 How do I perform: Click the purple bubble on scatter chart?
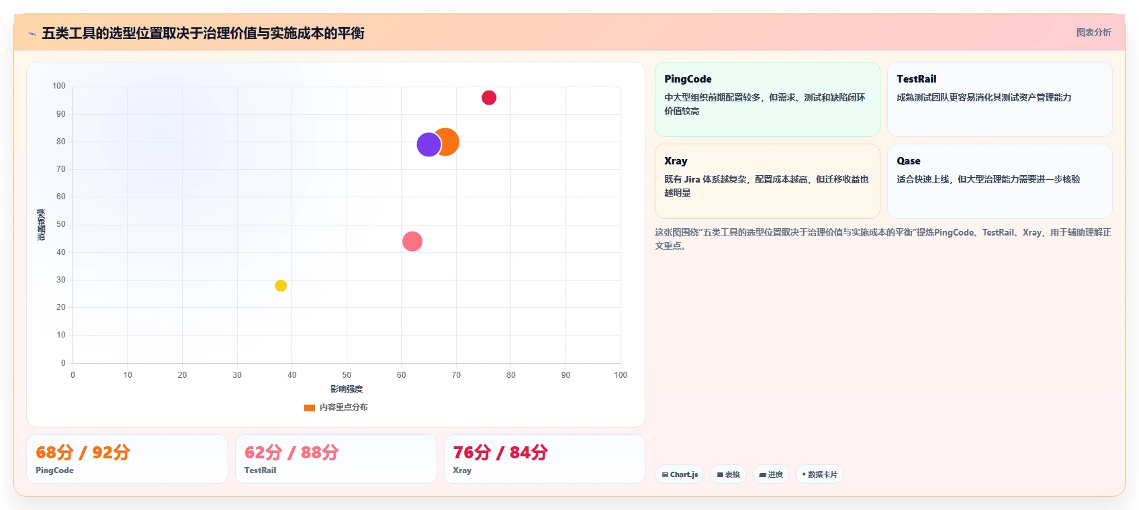(428, 144)
